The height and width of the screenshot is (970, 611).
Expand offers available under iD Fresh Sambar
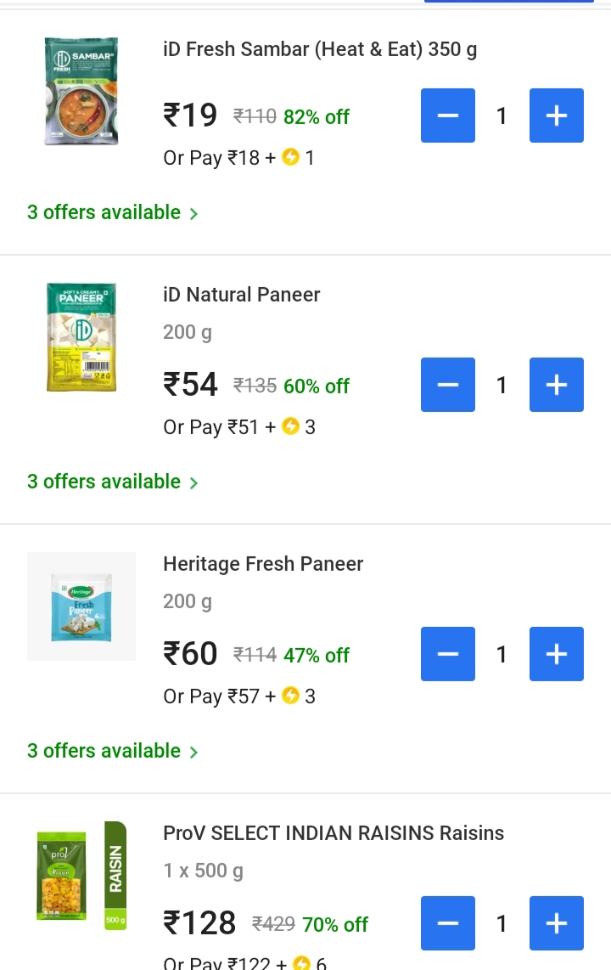click(112, 212)
